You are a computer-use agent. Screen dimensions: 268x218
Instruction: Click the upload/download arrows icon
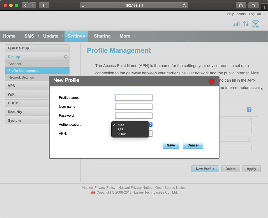[246, 24]
